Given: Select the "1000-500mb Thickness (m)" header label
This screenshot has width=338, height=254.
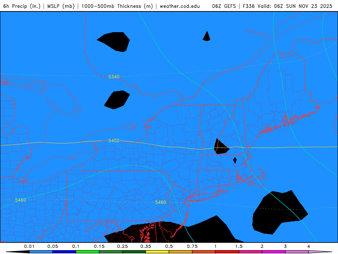Looking at the screenshot, I should tap(117, 6).
